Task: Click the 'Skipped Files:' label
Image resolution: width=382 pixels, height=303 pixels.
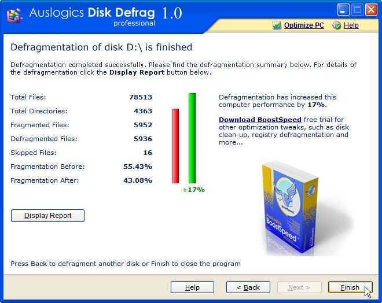Action: [x=34, y=153]
